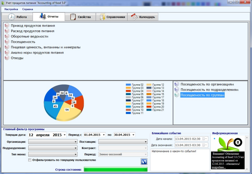252x174 pixels.
Task: Select Приход продуктов питания report
Action: point(33,26)
